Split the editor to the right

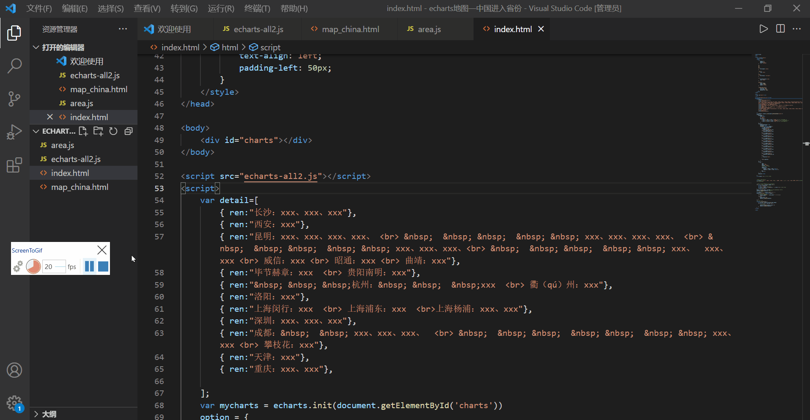click(780, 29)
